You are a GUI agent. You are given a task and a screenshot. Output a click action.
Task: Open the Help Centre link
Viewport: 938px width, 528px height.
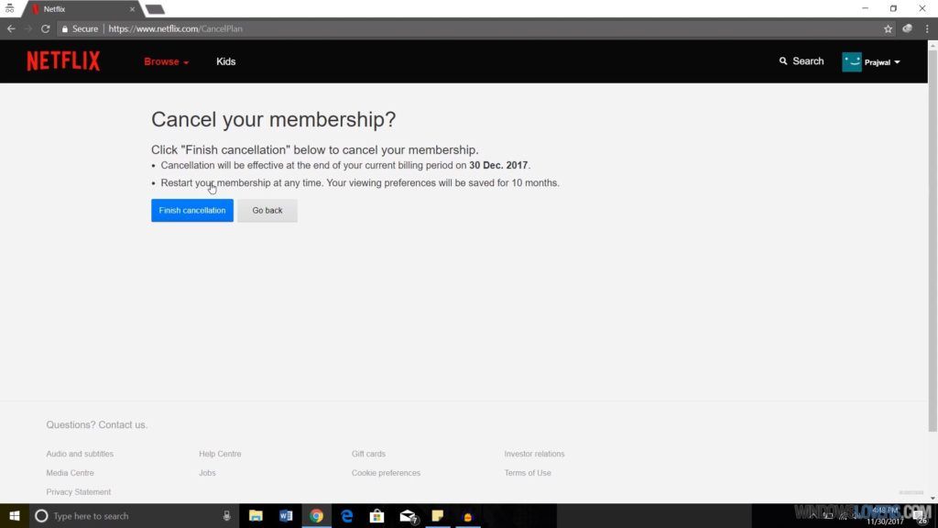tap(220, 454)
